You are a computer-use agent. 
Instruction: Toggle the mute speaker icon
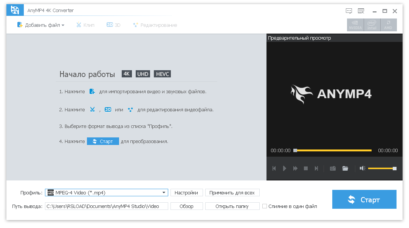(362, 168)
